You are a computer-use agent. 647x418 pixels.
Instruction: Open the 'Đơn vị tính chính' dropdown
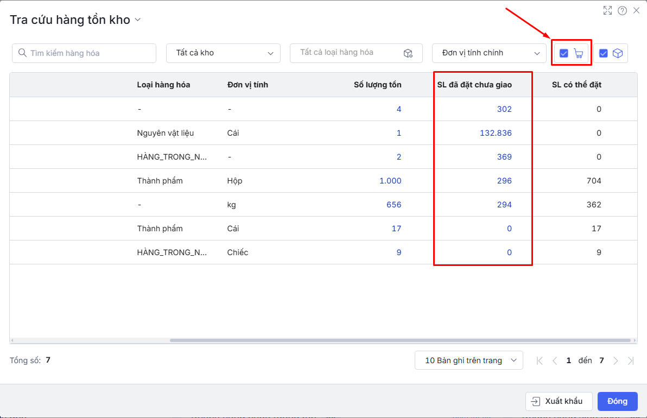(x=489, y=53)
